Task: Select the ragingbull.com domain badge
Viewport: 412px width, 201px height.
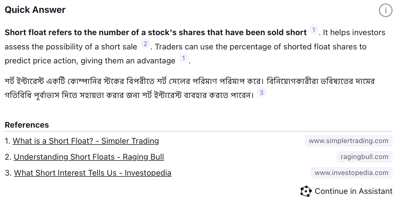Action: point(364,157)
